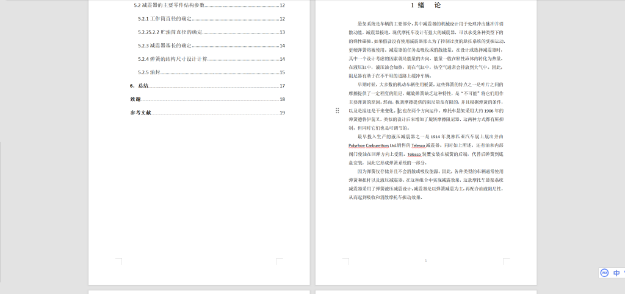Jump to TOC entry 5.2.1 工作筒直径的确定
625x294 pixels.
click(x=212, y=19)
